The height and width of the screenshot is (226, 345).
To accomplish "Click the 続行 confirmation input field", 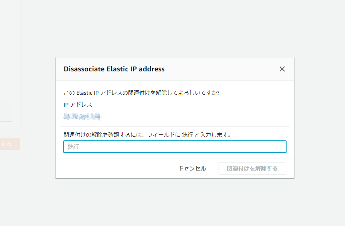I will [175, 147].
